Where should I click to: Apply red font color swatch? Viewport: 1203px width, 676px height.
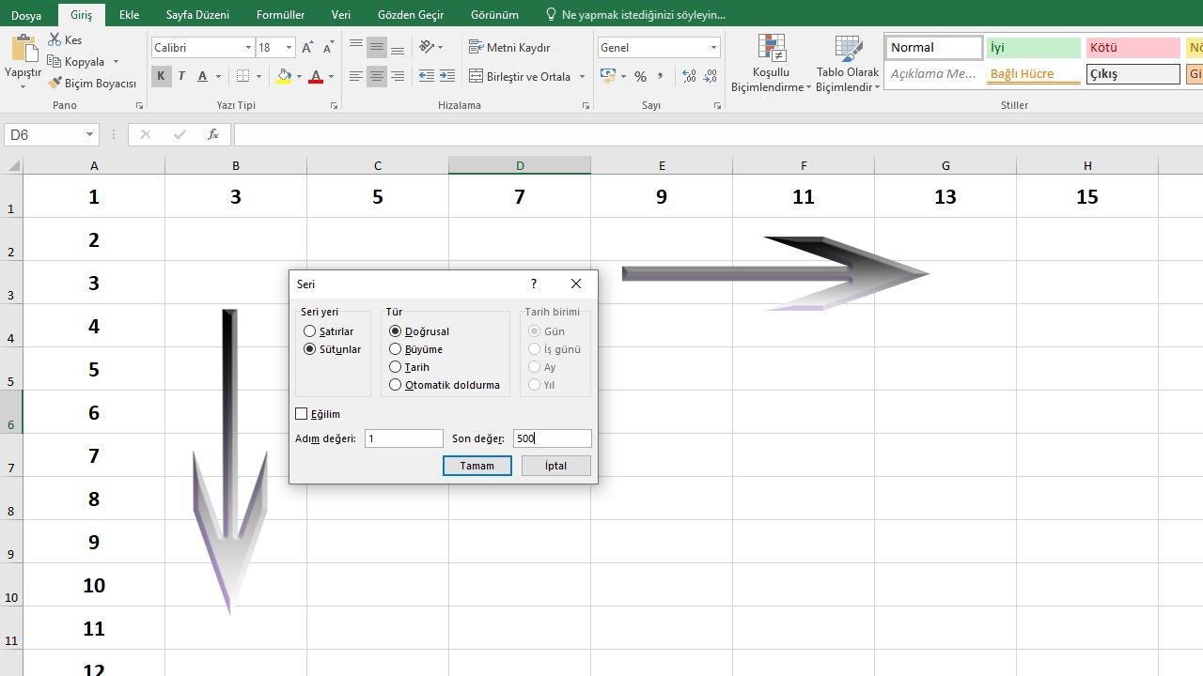(316, 77)
